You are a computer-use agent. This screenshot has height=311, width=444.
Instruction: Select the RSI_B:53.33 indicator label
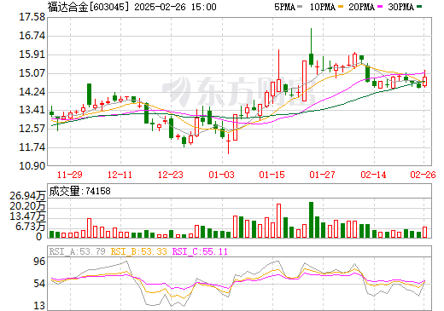point(138,251)
